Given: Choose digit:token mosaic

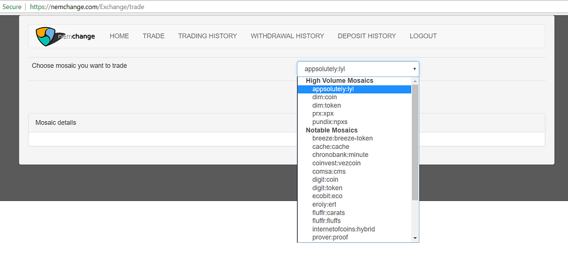Looking at the screenshot, I should (354, 188).
